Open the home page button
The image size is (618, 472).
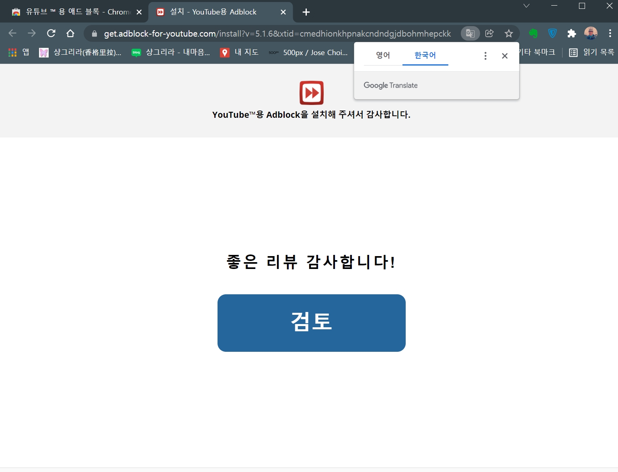(x=70, y=33)
